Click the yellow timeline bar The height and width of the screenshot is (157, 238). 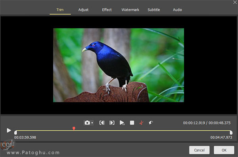point(123,130)
